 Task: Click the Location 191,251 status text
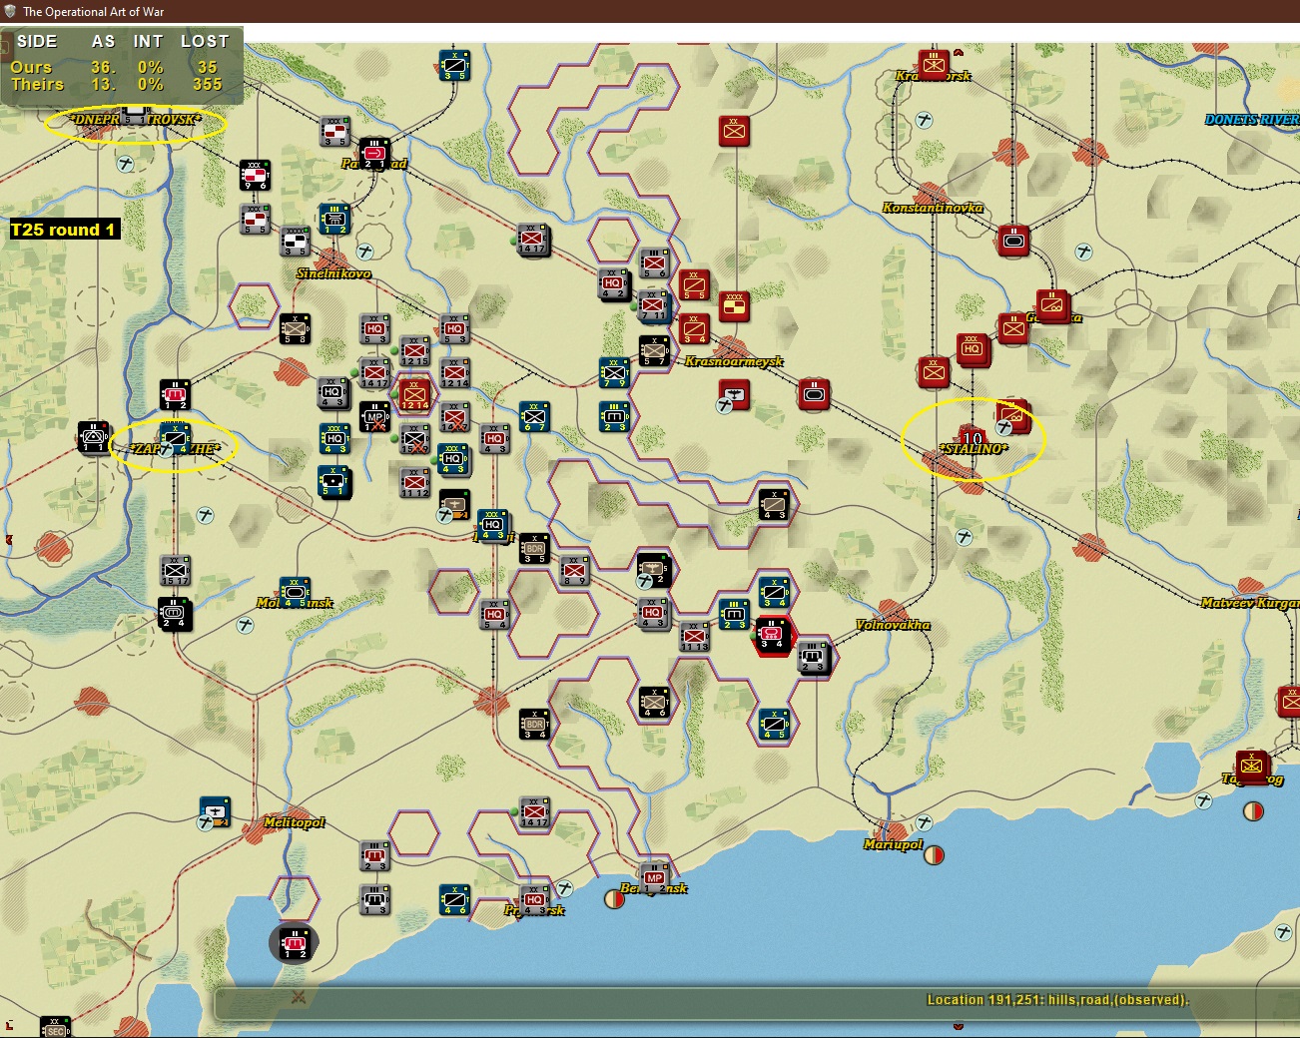click(x=1057, y=1000)
